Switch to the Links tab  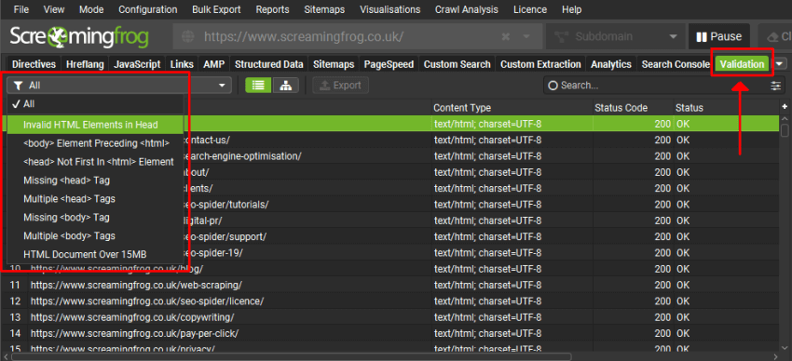(x=182, y=64)
